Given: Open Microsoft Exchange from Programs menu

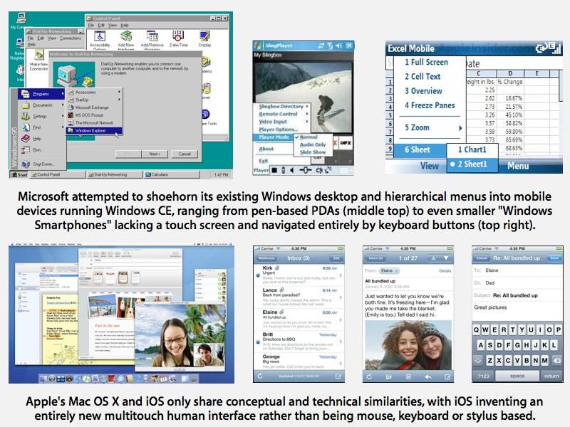Looking at the screenshot, I should (94, 107).
